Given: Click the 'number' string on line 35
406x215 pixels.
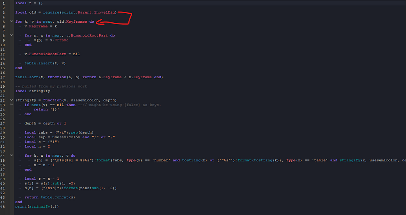Looking at the screenshot, I should tap(161, 161).
